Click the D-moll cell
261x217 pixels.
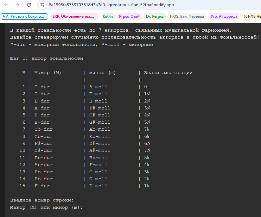click(x=98, y=186)
